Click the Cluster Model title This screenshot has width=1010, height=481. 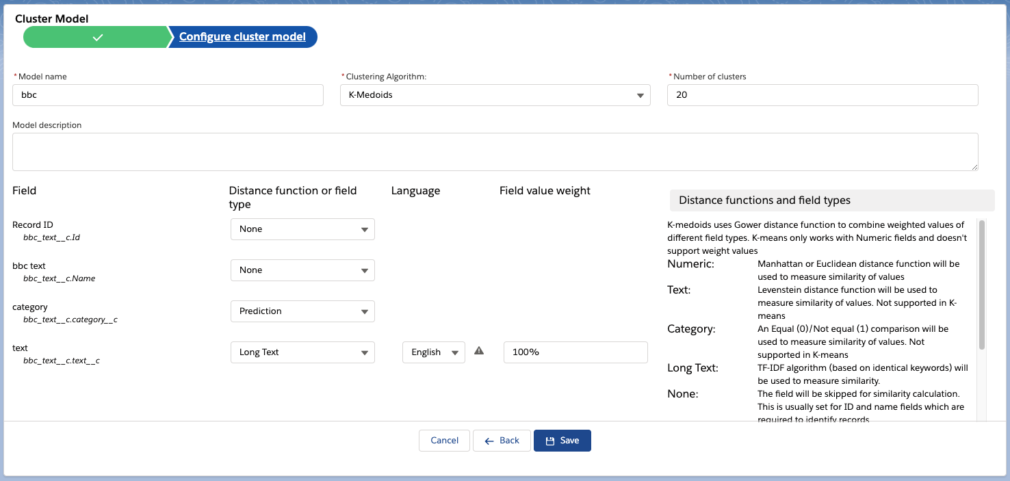(x=52, y=19)
